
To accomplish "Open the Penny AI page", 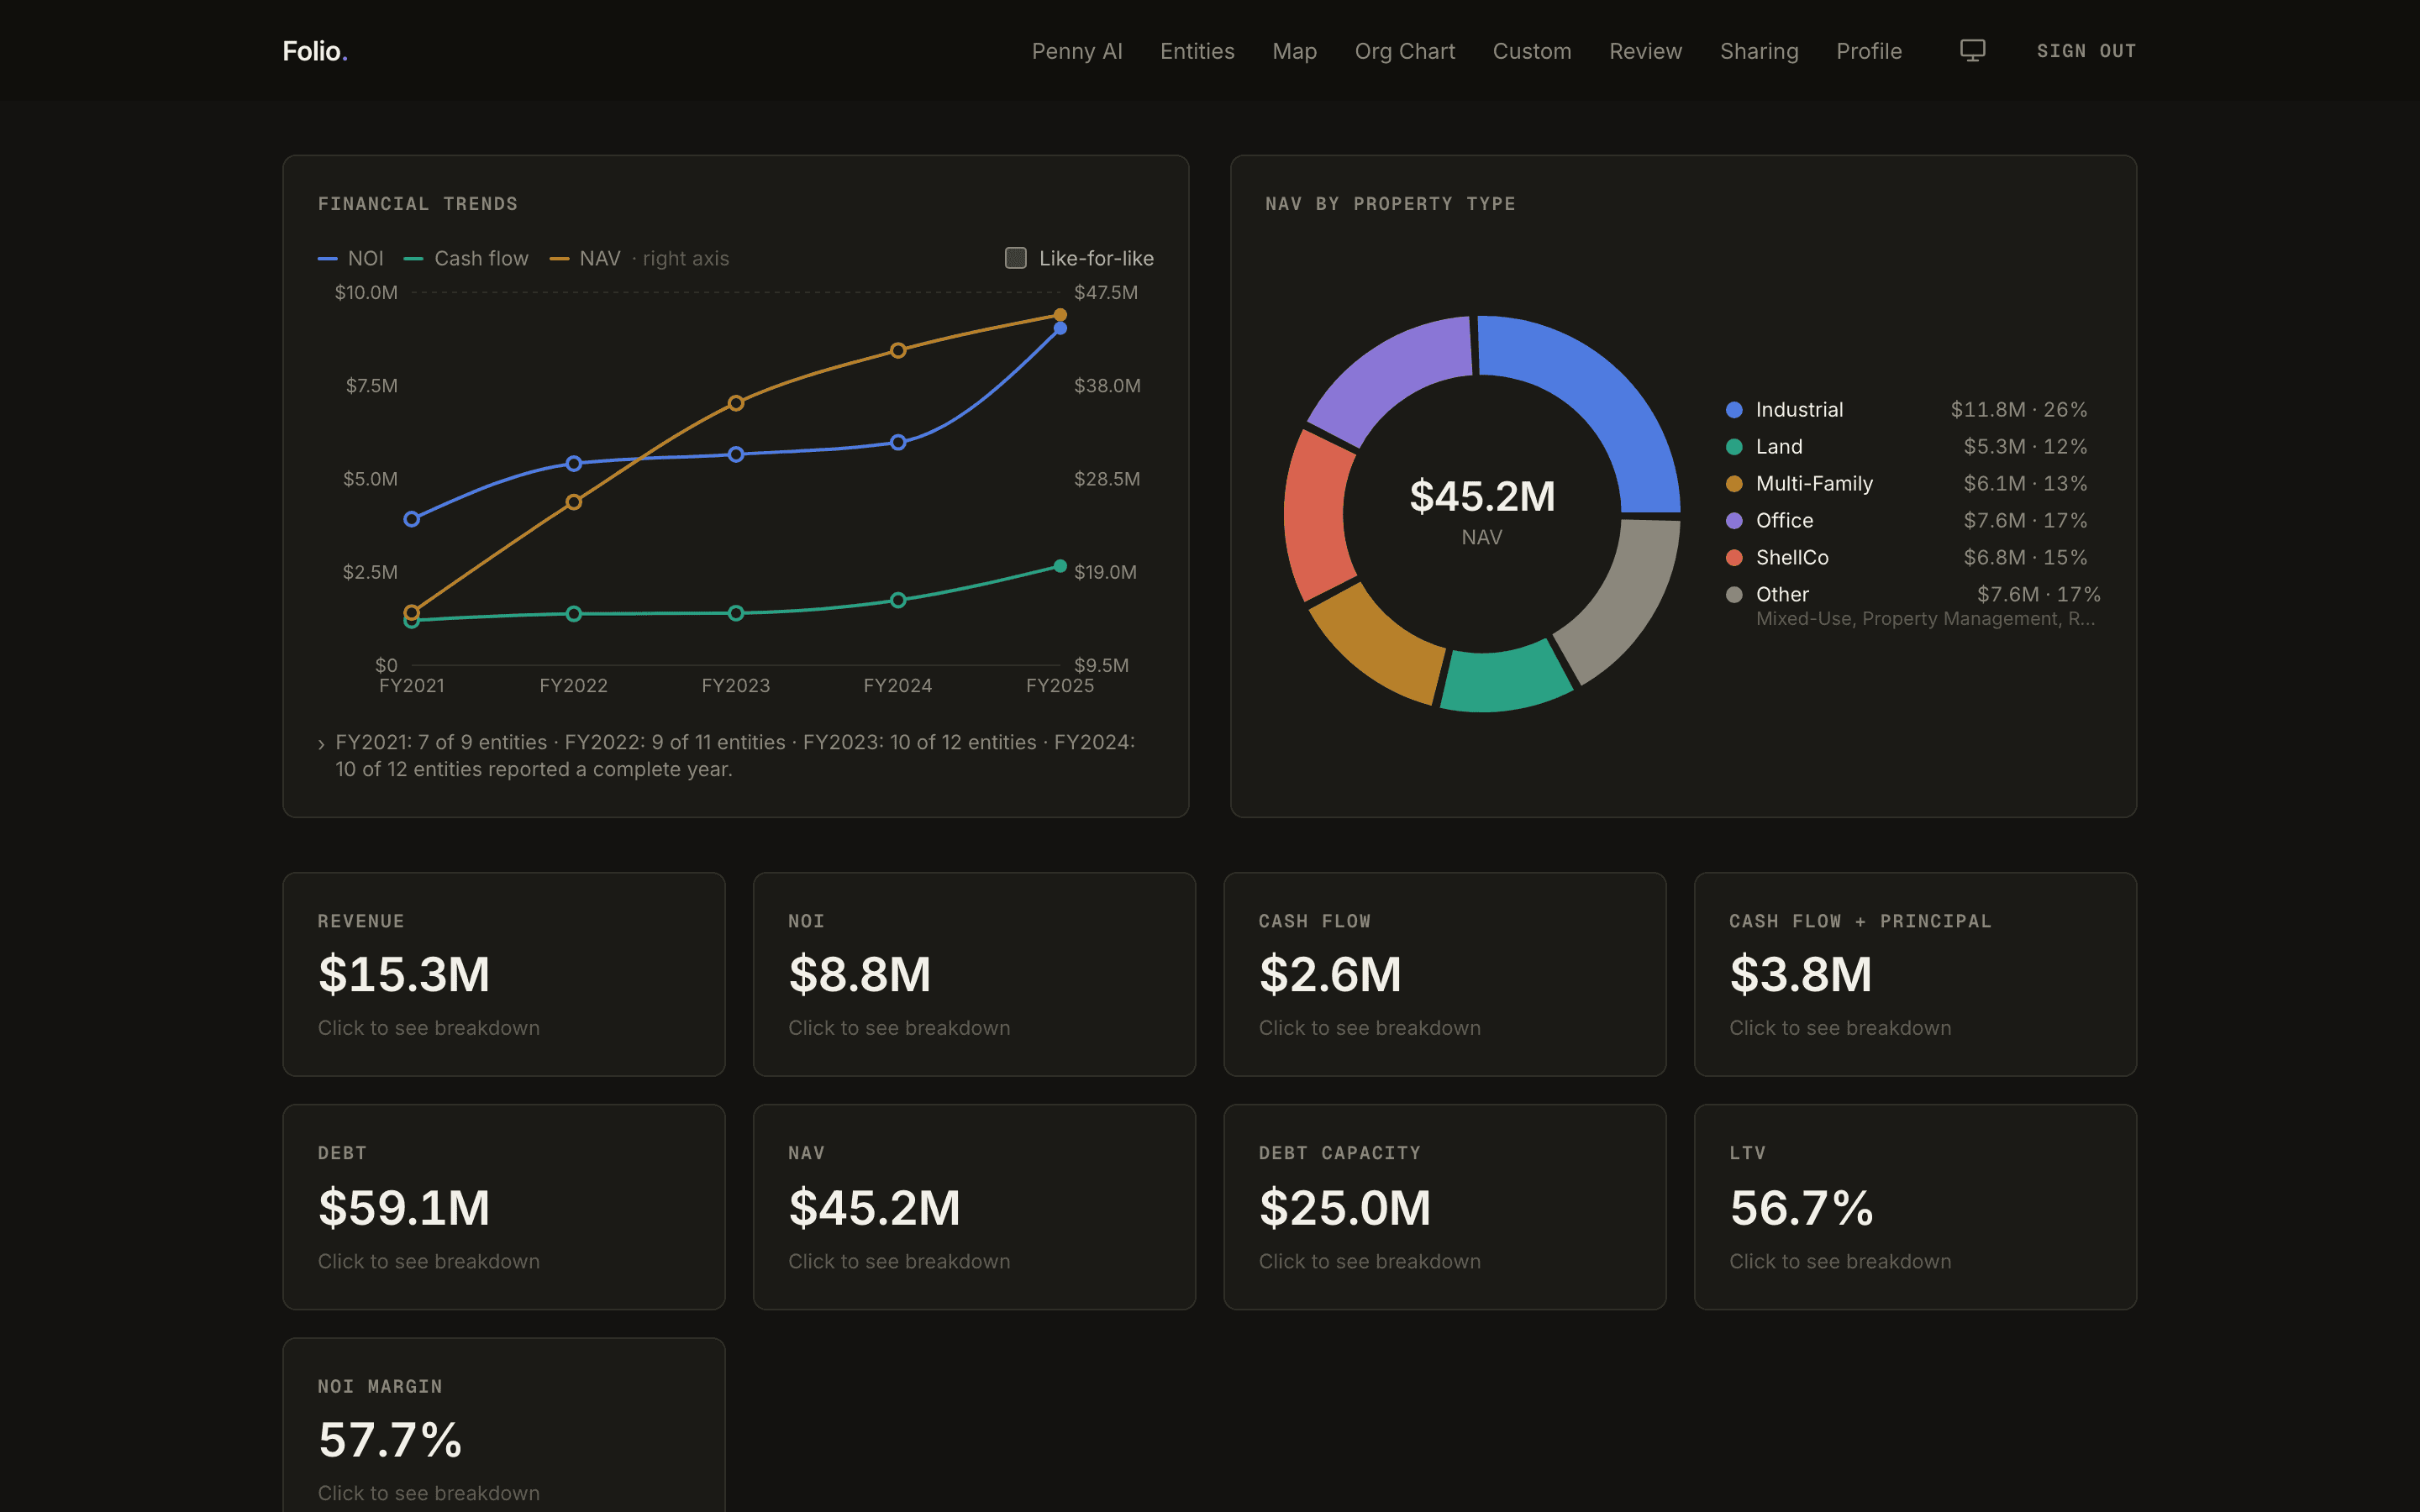I will click(1077, 51).
